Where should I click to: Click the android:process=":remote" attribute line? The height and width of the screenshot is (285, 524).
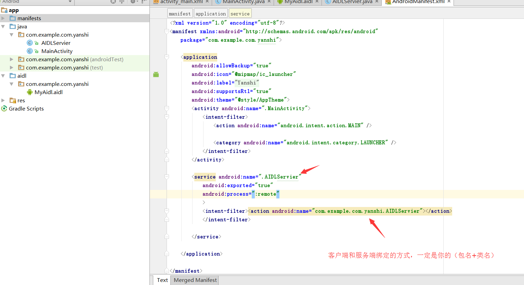coord(241,194)
